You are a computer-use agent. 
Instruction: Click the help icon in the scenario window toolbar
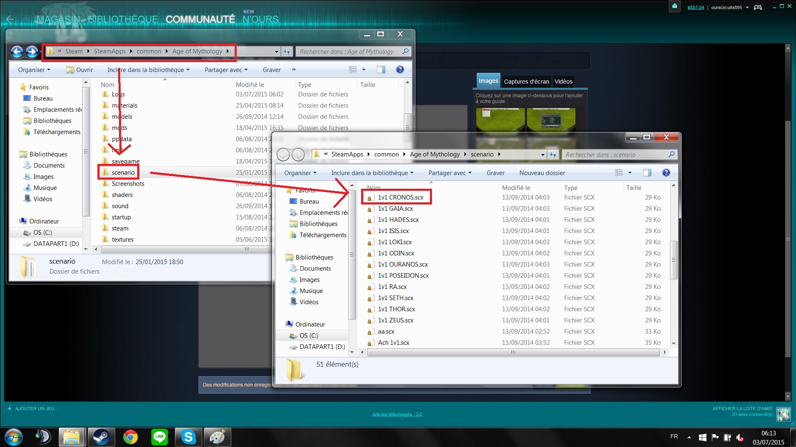666,173
